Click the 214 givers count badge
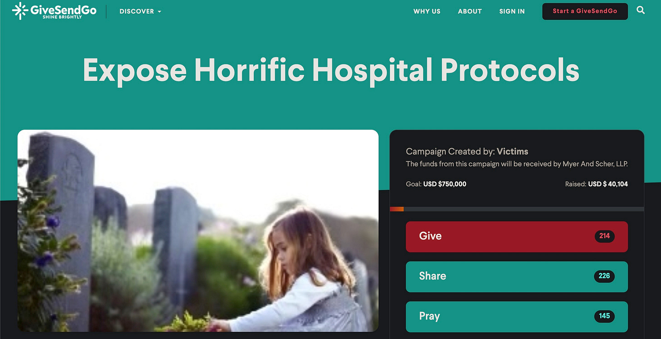 [x=604, y=236]
